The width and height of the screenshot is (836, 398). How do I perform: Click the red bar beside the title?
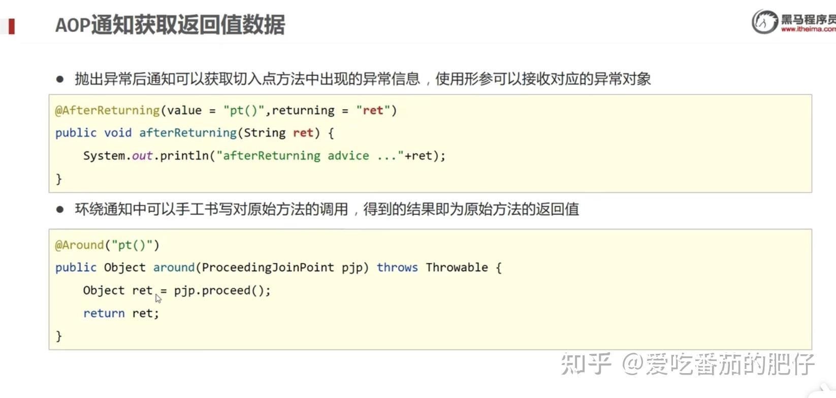(11, 26)
